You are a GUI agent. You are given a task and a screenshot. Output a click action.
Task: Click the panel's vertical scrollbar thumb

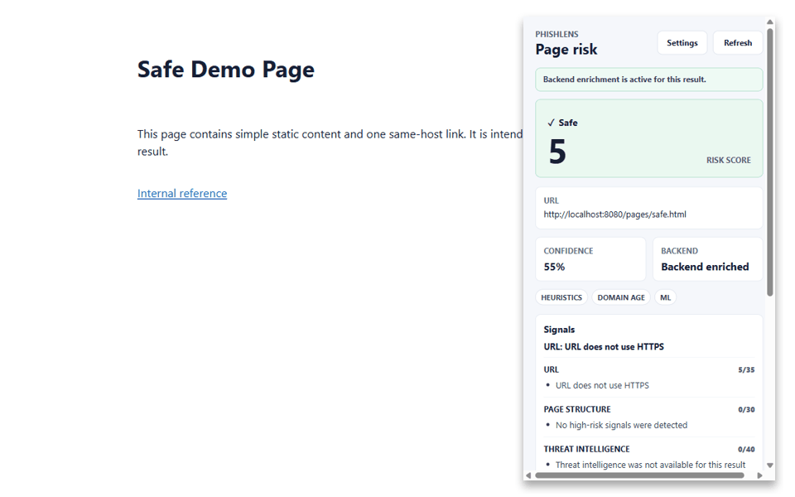point(769,162)
